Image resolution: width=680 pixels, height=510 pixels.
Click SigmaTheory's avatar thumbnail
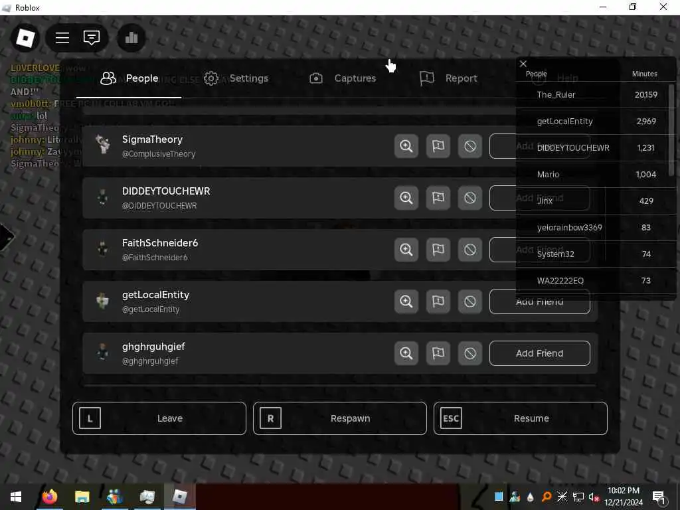103,145
